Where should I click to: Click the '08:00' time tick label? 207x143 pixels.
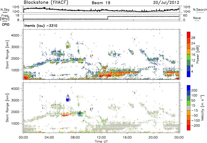tap(75, 138)
